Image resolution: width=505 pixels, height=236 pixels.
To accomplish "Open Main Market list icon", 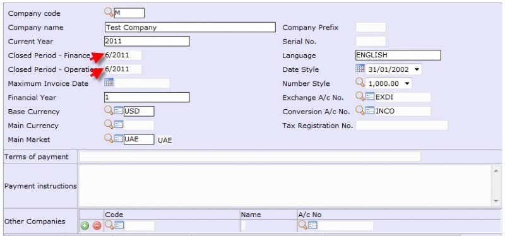I will [x=119, y=139].
